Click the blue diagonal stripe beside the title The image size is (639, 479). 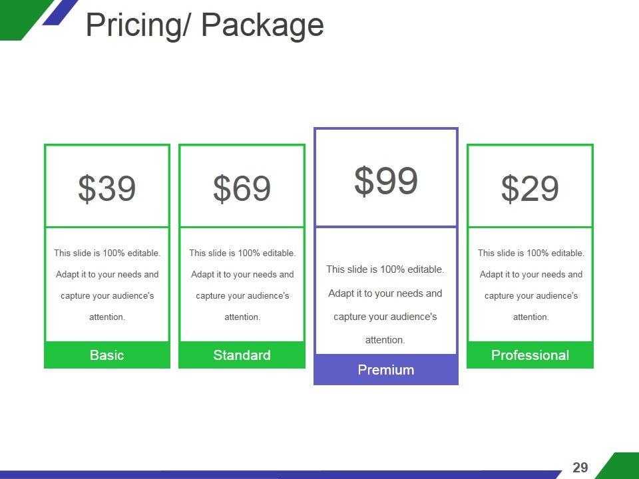point(61,11)
